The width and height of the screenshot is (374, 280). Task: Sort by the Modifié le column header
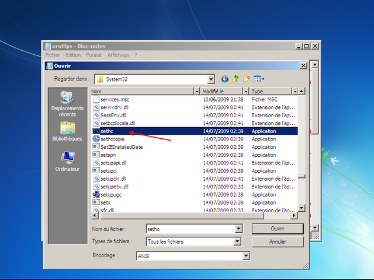222,91
